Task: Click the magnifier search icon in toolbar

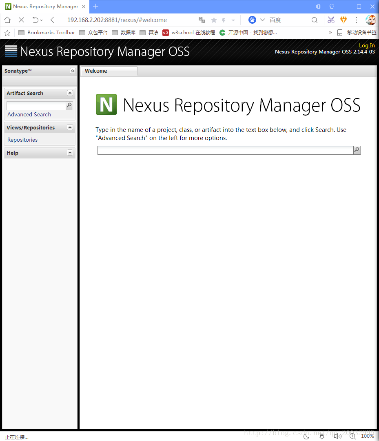Action: coord(315,20)
